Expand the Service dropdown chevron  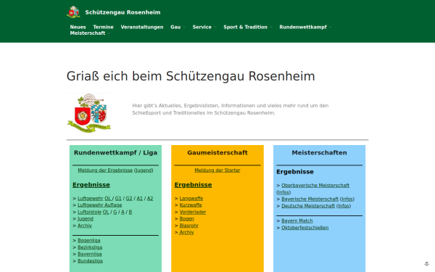click(x=215, y=28)
